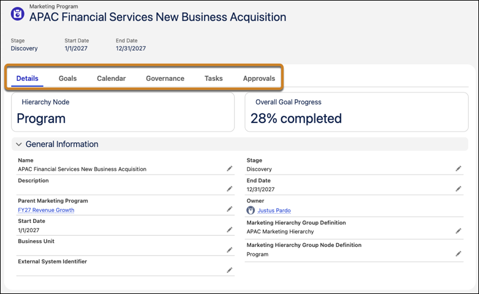Click the header End Date 12/31/2027
Image resolution: width=479 pixels, height=294 pixels.
click(x=130, y=48)
